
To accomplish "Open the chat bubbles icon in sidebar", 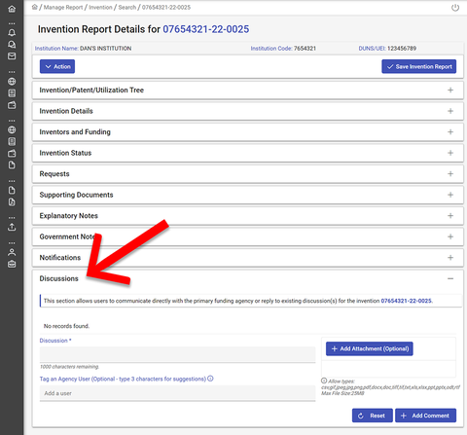I will tap(12, 45).
